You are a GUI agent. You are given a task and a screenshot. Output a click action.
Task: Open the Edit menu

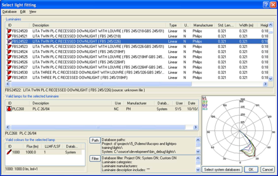point(23,12)
